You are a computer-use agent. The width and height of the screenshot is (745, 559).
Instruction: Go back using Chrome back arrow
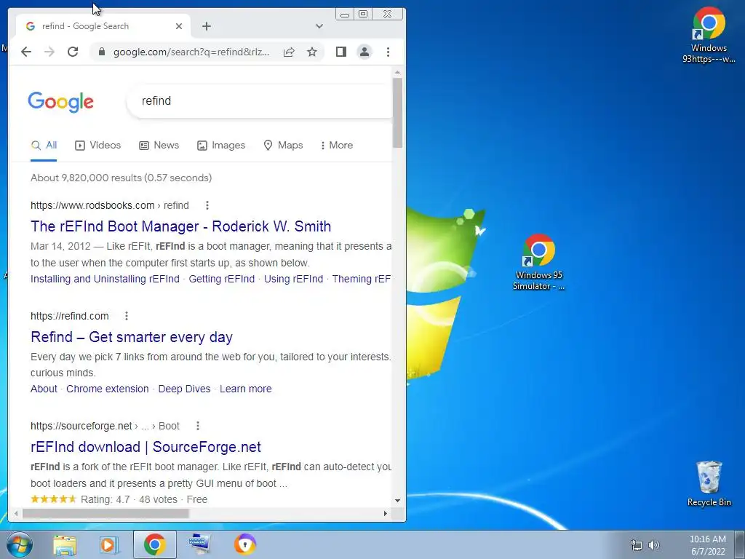pyautogui.click(x=26, y=52)
